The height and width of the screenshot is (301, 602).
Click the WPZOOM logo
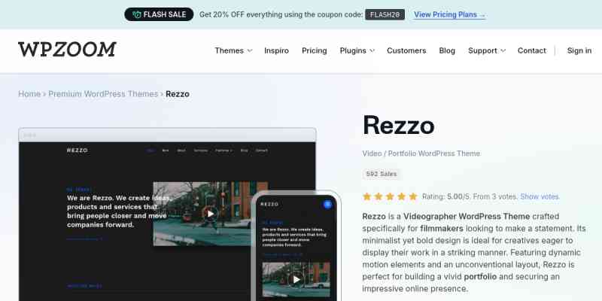coord(67,50)
